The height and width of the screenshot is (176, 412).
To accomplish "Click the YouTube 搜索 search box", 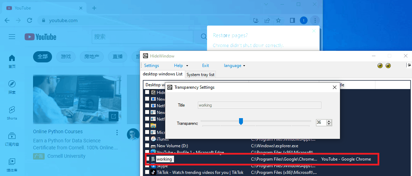I will tap(142, 37).
